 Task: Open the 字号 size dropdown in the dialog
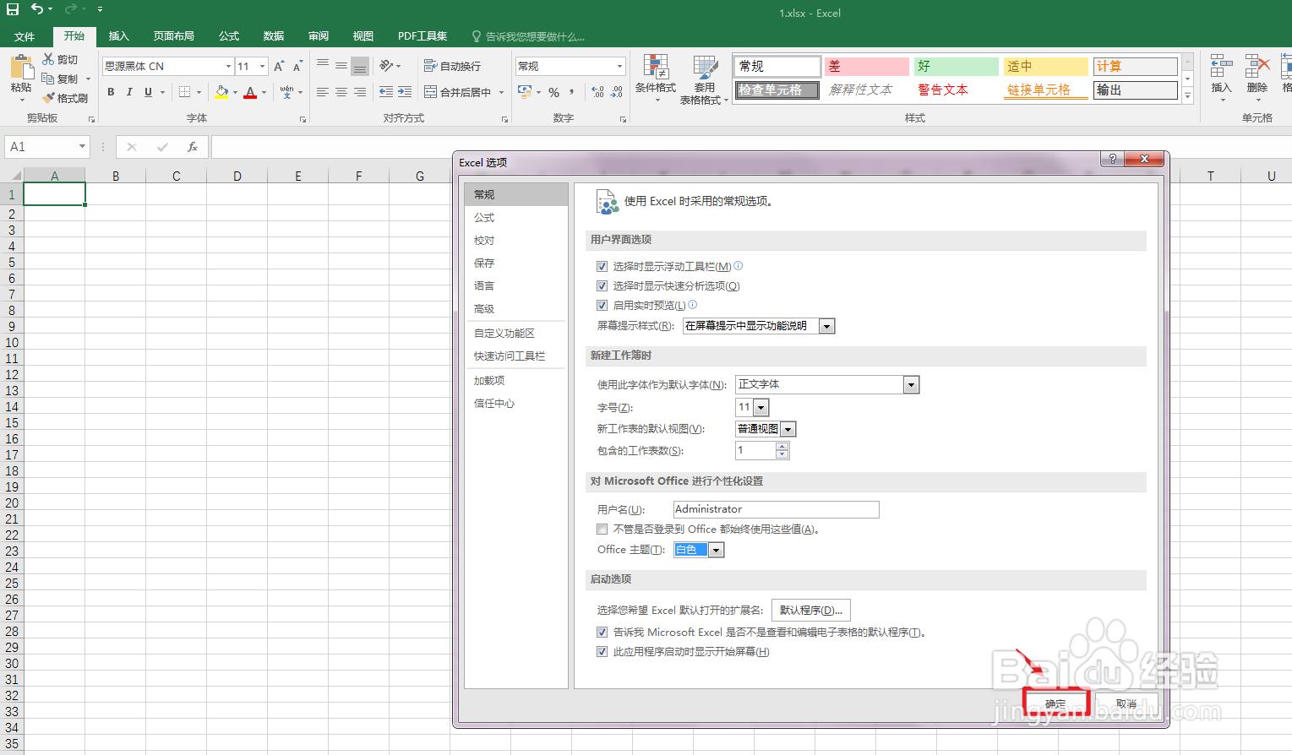(761, 408)
